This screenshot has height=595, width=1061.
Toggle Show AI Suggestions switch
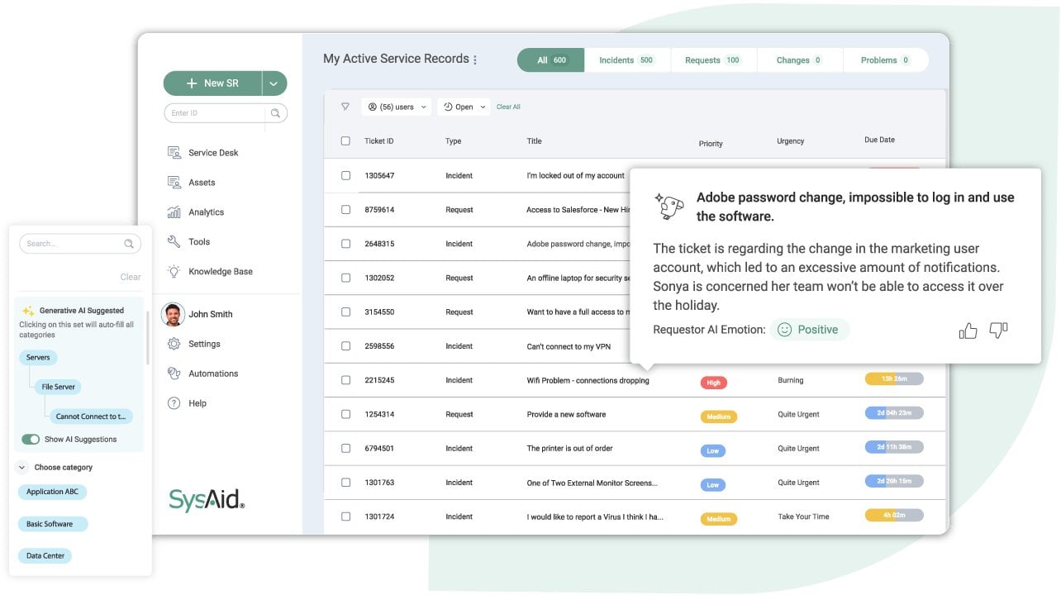click(31, 440)
